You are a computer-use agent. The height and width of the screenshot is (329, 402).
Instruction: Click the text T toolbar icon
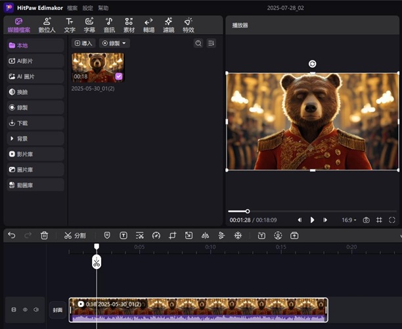tap(123, 236)
